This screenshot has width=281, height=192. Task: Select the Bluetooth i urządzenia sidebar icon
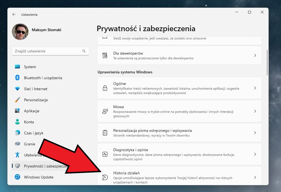click(x=17, y=78)
